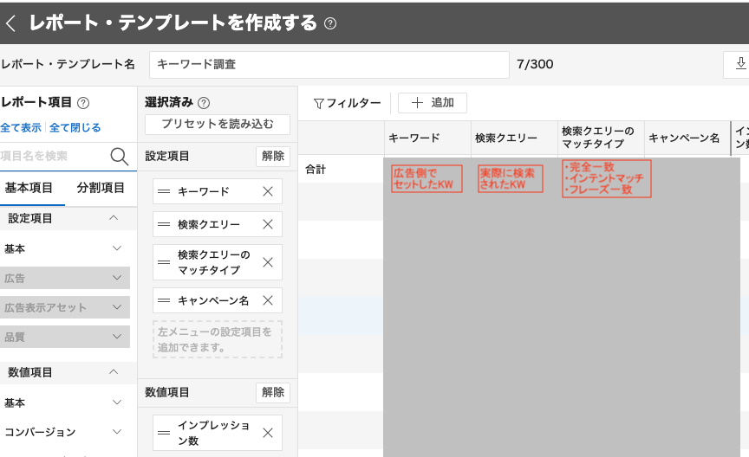749x457 pixels.
Task: Click the search magnifier icon
Action: click(x=120, y=156)
